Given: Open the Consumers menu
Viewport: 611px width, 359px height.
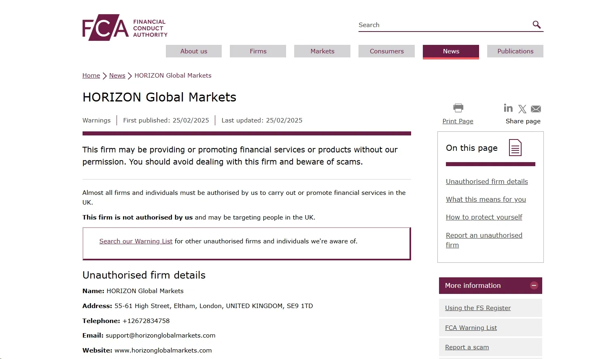Looking at the screenshot, I should coord(387,51).
